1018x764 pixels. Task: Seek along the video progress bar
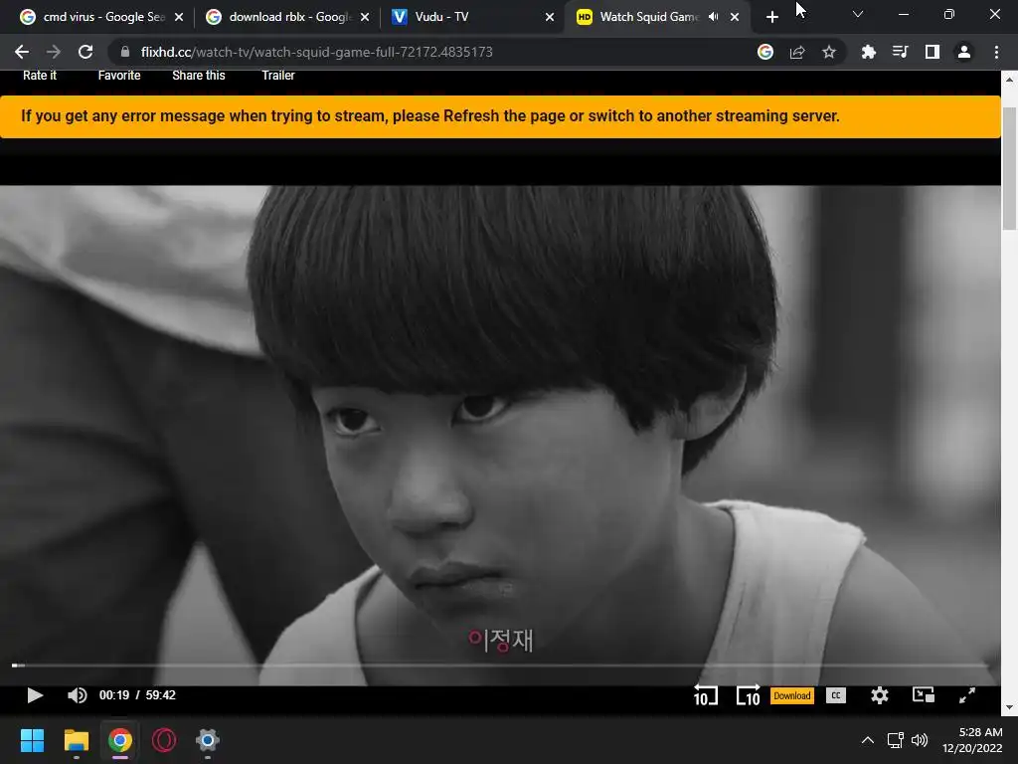point(500,666)
